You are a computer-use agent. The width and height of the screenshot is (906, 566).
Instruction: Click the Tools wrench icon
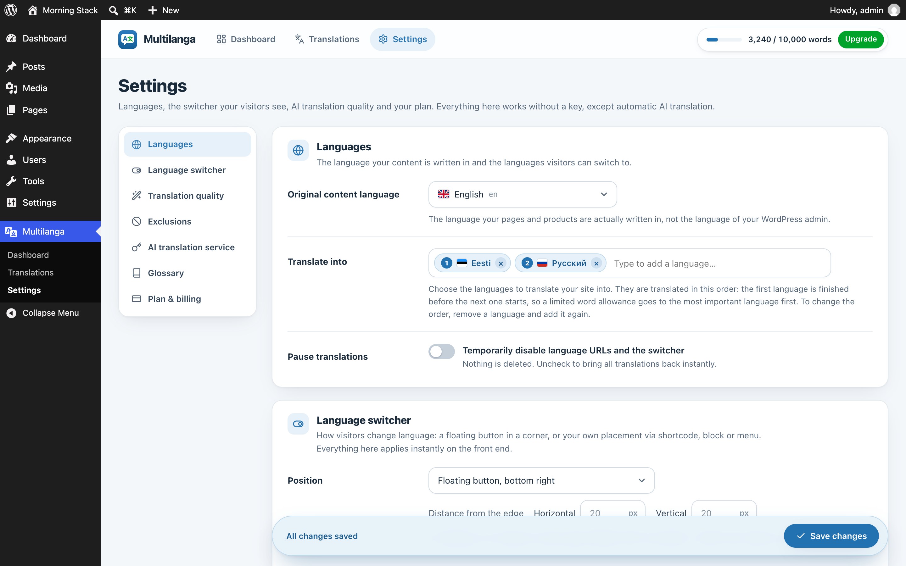point(11,181)
